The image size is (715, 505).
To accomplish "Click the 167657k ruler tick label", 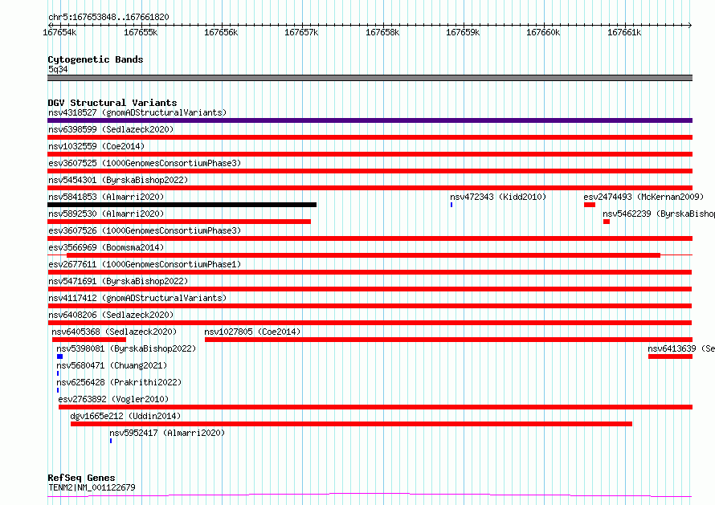I will (x=301, y=32).
